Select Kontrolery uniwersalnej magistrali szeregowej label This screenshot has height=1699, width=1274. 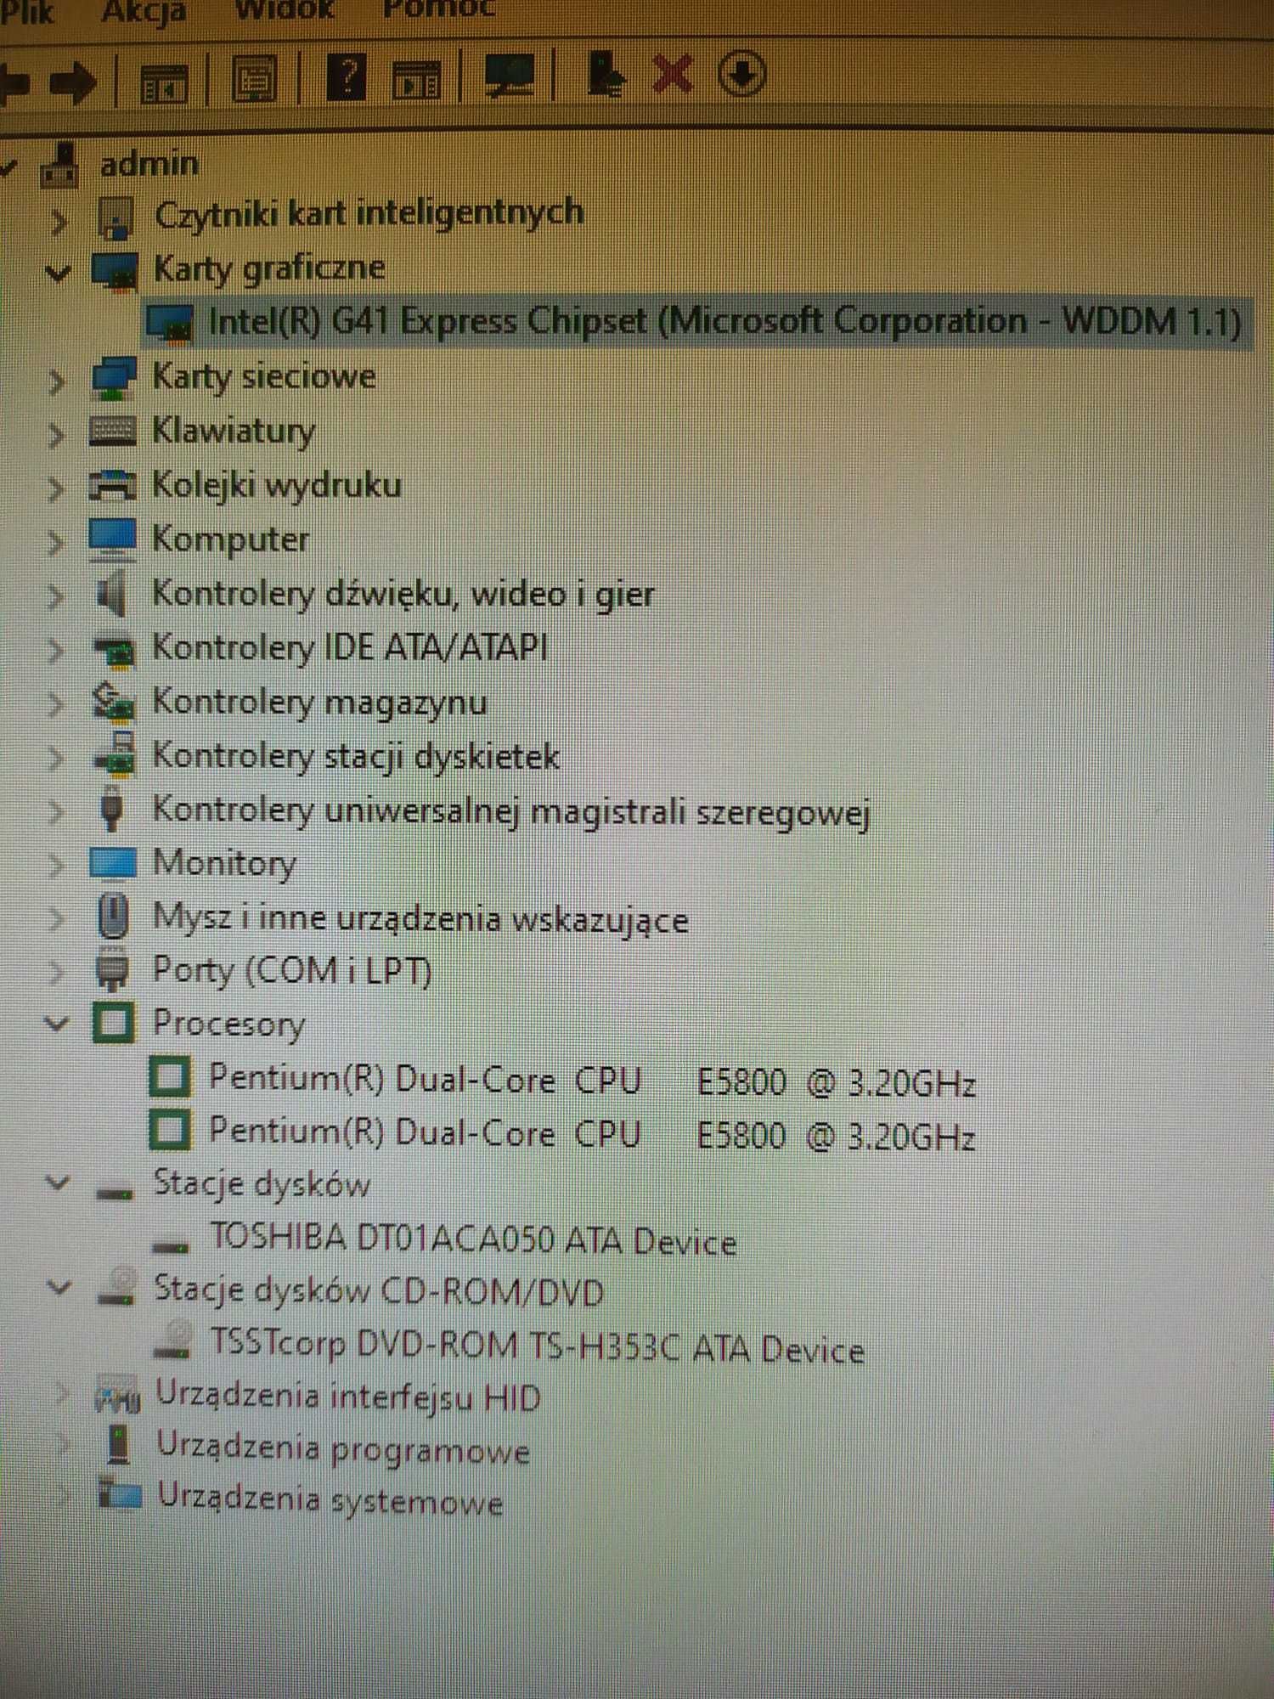pyautogui.click(x=510, y=811)
